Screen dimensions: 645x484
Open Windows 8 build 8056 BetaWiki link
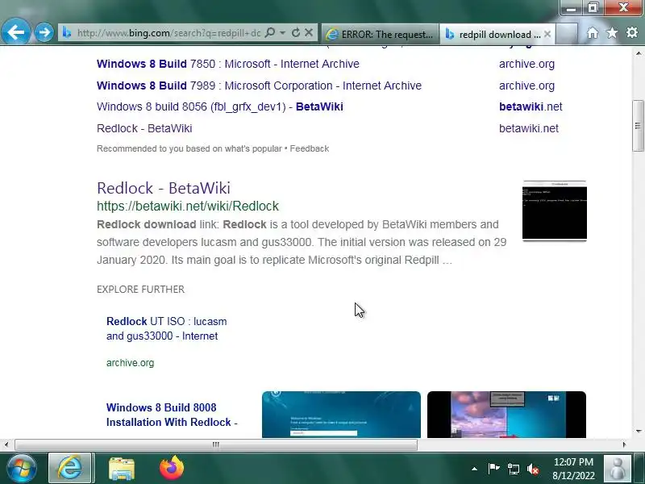[x=219, y=106]
